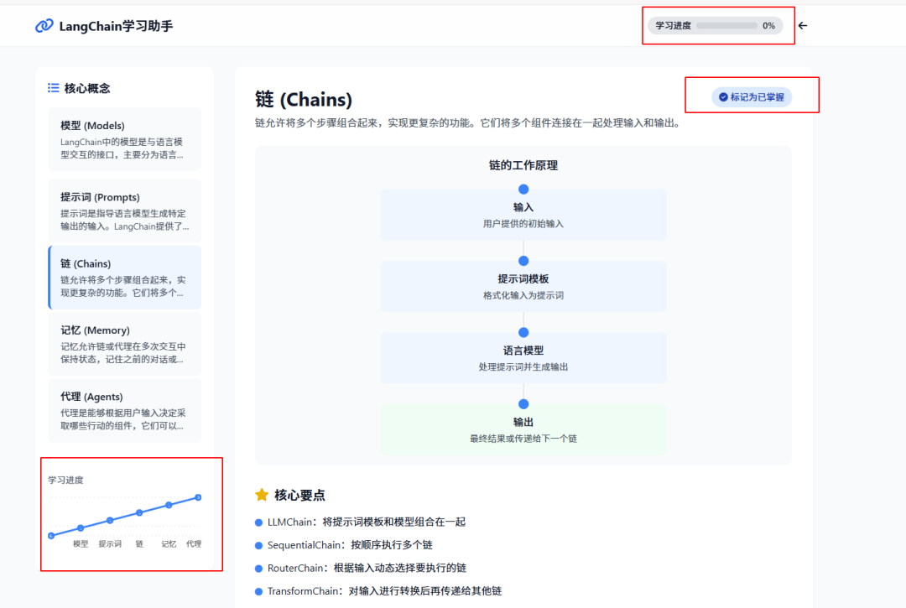This screenshot has width=906, height=608.
Task: Click the back arrow icon beside progress bar
Action: pyautogui.click(x=803, y=25)
